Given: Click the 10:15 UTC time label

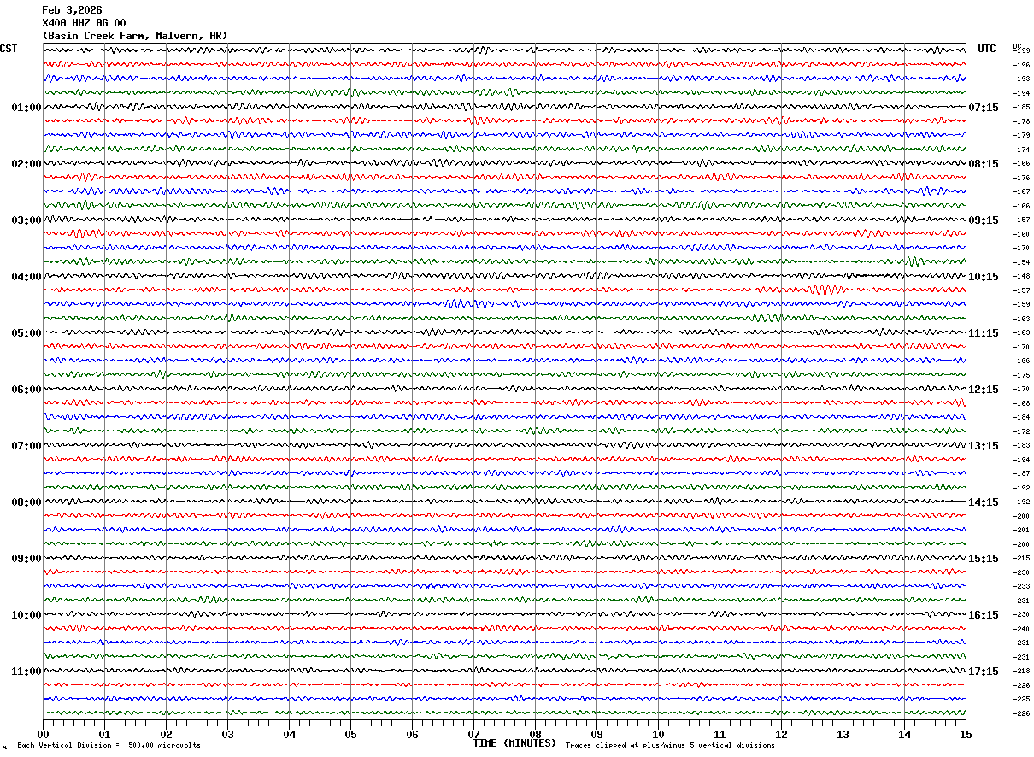Looking at the screenshot, I should 984,277.
